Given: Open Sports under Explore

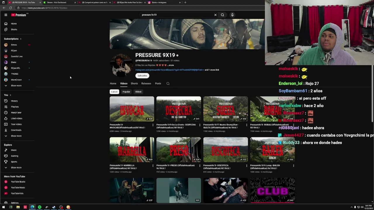Looking at the screenshot, I should coord(18,162).
